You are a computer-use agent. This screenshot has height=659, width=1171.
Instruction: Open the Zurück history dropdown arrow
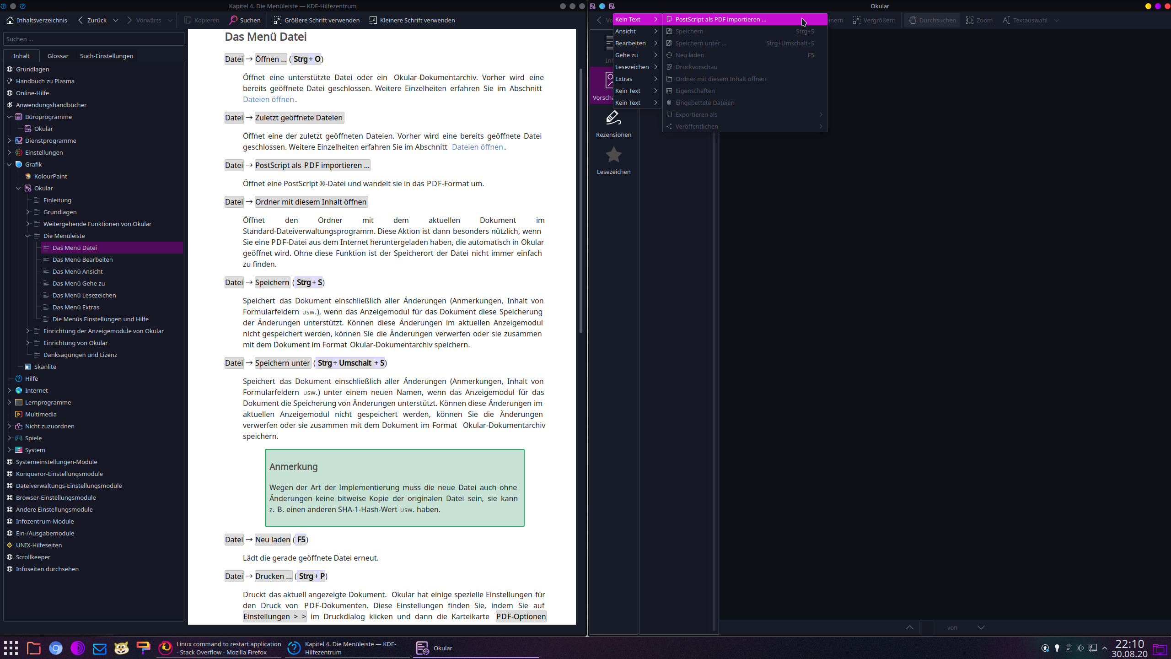116,20
